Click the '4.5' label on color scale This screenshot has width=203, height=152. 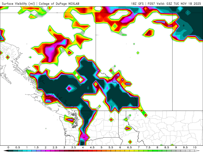click(92, 147)
